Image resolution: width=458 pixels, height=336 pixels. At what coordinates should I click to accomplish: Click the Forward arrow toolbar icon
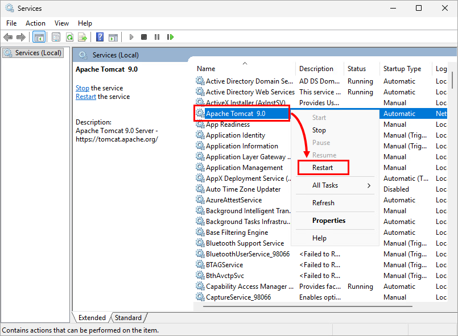(21, 38)
